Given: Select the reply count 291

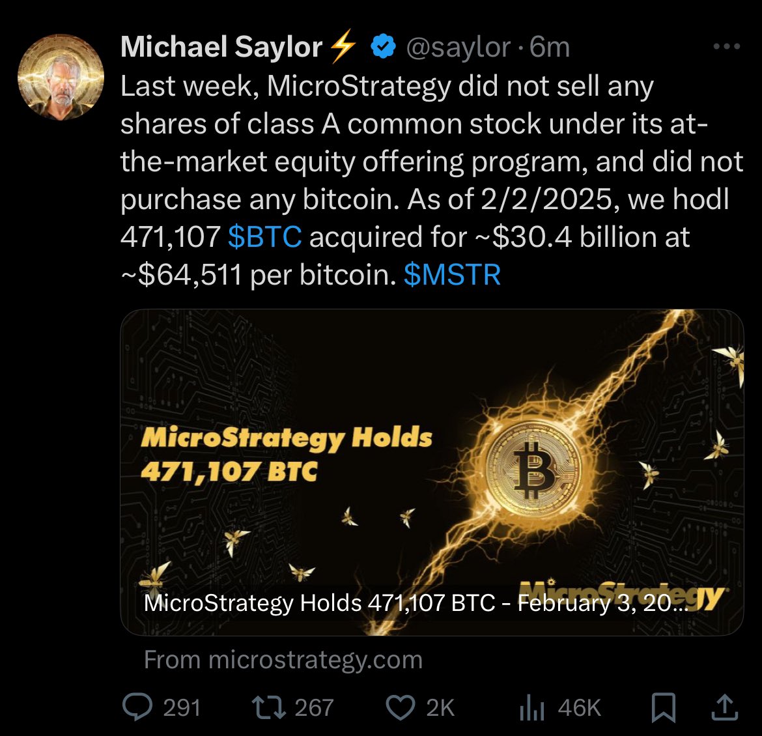Looking at the screenshot, I should coord(180,707).
